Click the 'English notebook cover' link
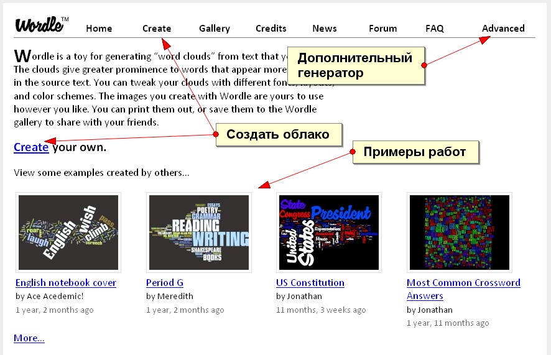Viewport: 551px width, 355px height. [x=66, y=283]
